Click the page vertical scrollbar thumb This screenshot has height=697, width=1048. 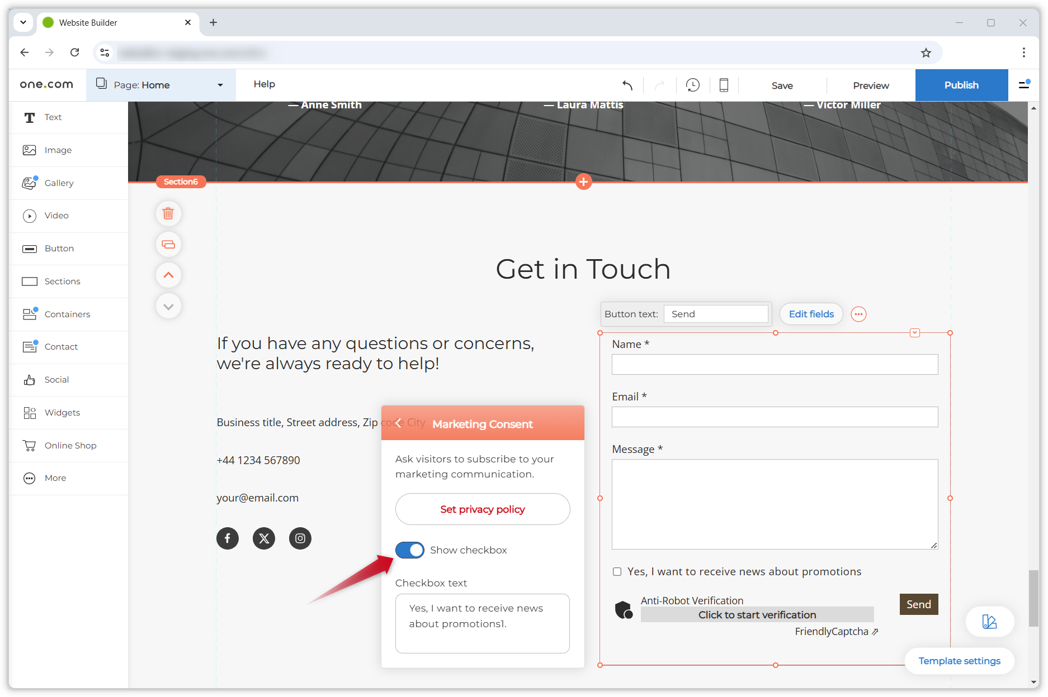click(1033, 598)
